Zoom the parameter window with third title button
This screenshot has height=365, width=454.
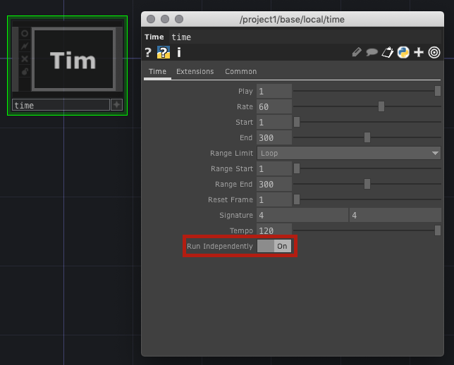click(x=179, y=19)
